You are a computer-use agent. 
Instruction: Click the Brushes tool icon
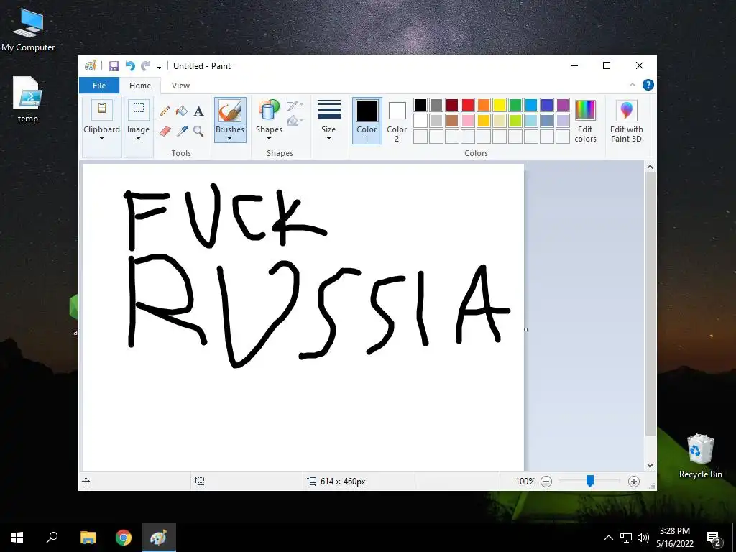tap(230, 111)
